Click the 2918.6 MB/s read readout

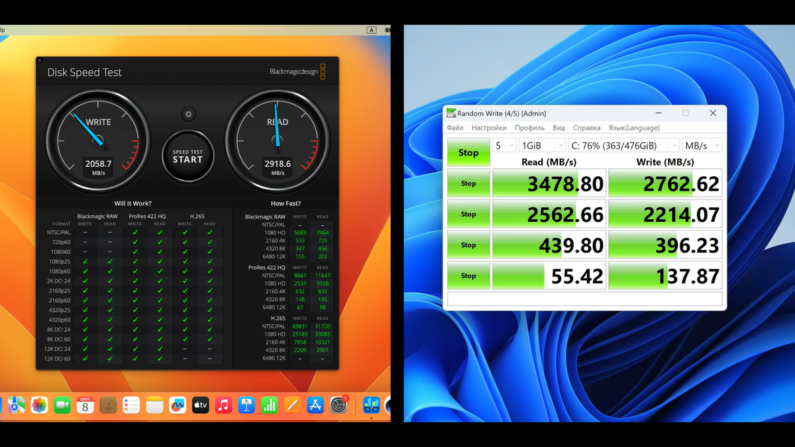click(x=277, y=167)
